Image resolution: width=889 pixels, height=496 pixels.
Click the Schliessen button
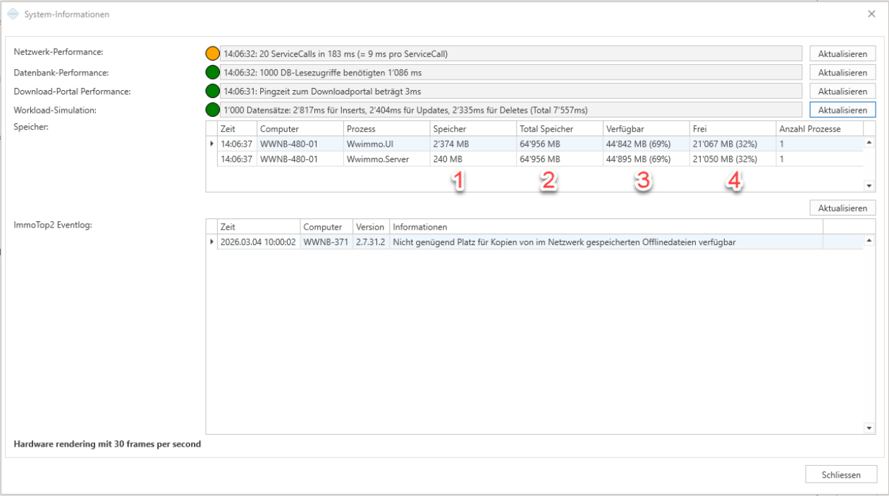(842, 474)
